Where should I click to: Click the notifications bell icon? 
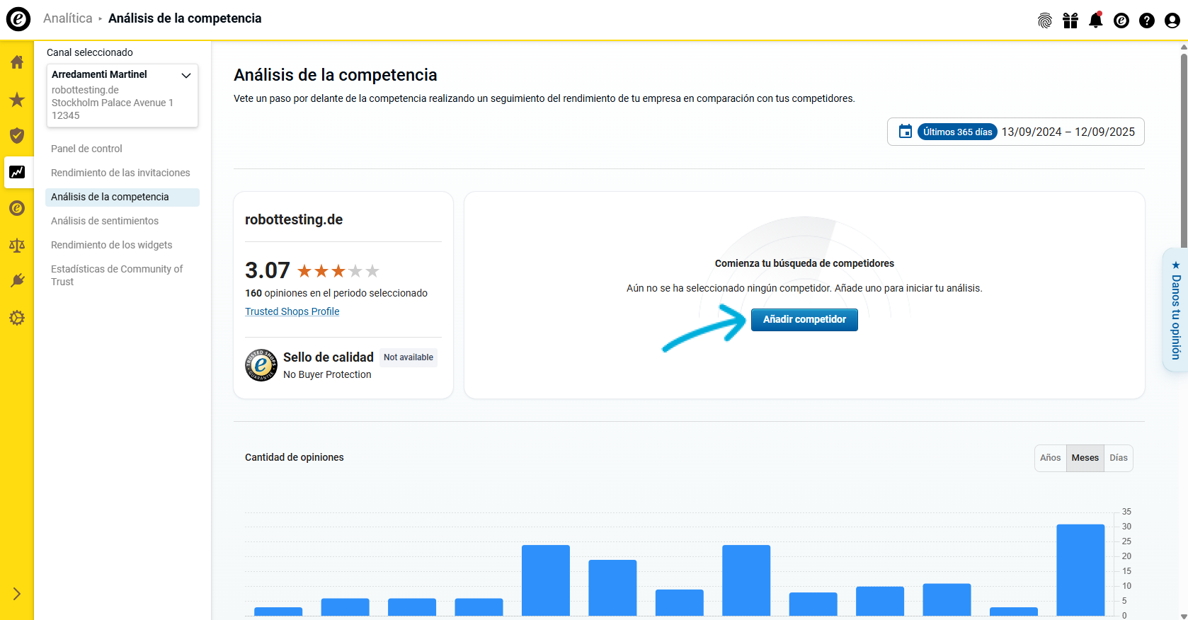1095,21
